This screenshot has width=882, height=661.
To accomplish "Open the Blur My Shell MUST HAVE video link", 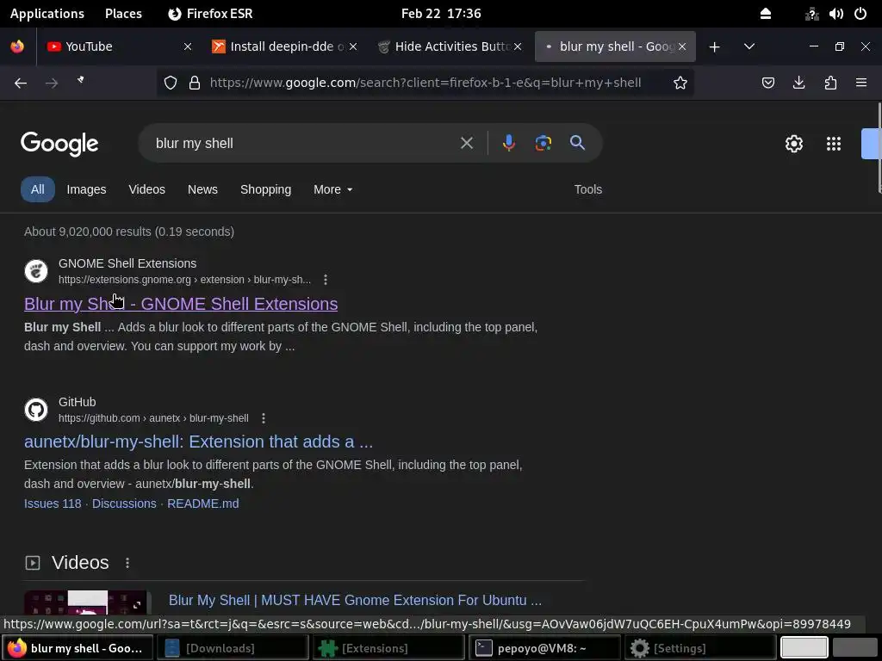I will [355, 600].
